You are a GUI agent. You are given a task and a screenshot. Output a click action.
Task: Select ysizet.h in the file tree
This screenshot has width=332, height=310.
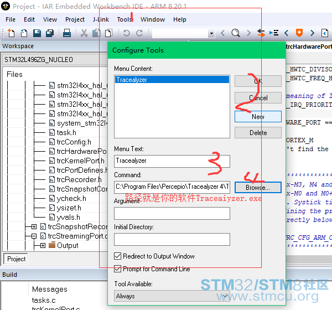click(x=69, y=208)
